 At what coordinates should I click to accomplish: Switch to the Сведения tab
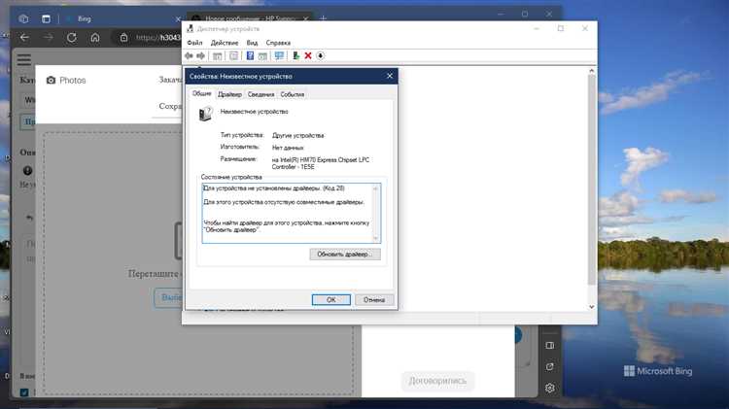pyautogui.click(x=260, y=94)
